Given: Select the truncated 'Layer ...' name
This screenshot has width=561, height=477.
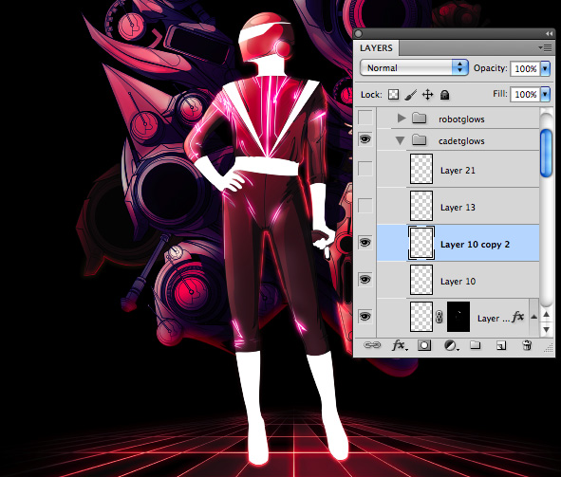Looking at the screenshot, I should [493, 318].
